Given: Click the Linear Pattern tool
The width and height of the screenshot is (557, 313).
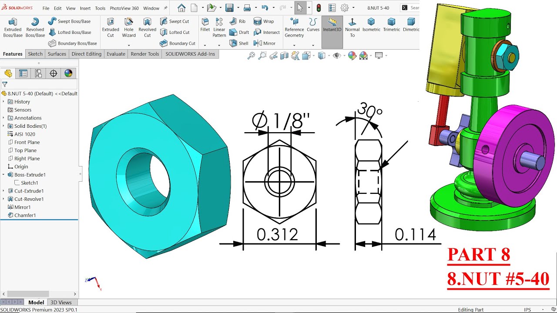Looking at the screenshot, I should 219,27.
